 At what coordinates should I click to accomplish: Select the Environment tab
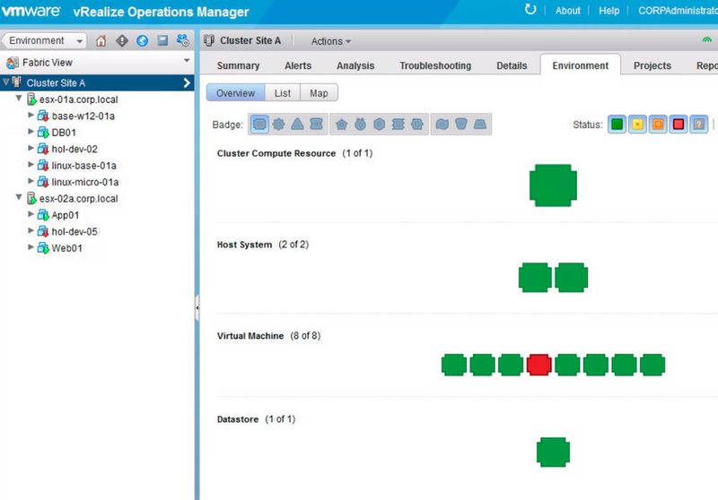pyautogui.click(x=581, y=65)
